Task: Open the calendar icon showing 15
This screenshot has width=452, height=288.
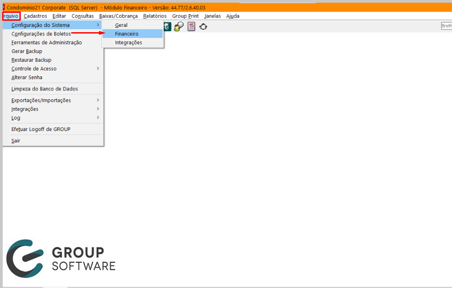Action: pyautogui.click(x=191, y=26)
